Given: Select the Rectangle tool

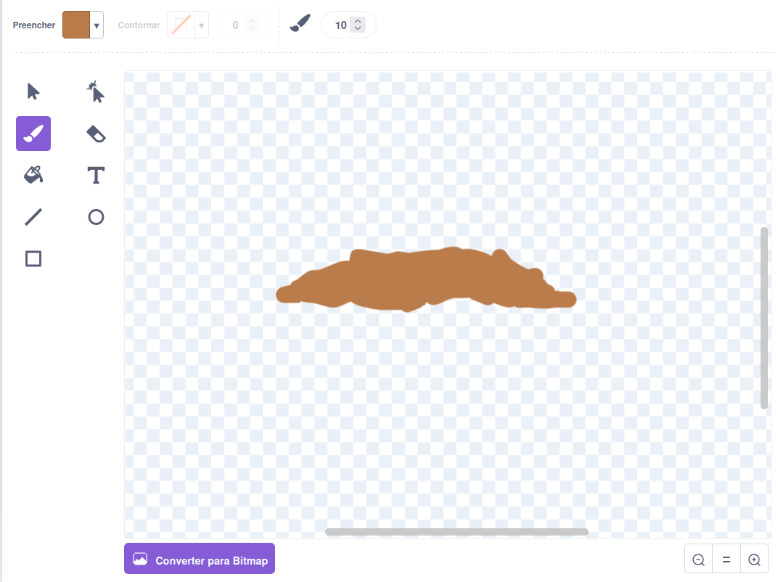Looking at the screenshot, I should pos(33,258).
